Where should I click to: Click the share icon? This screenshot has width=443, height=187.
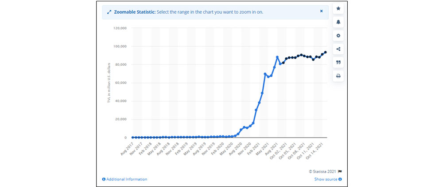[x=338, y=49]
